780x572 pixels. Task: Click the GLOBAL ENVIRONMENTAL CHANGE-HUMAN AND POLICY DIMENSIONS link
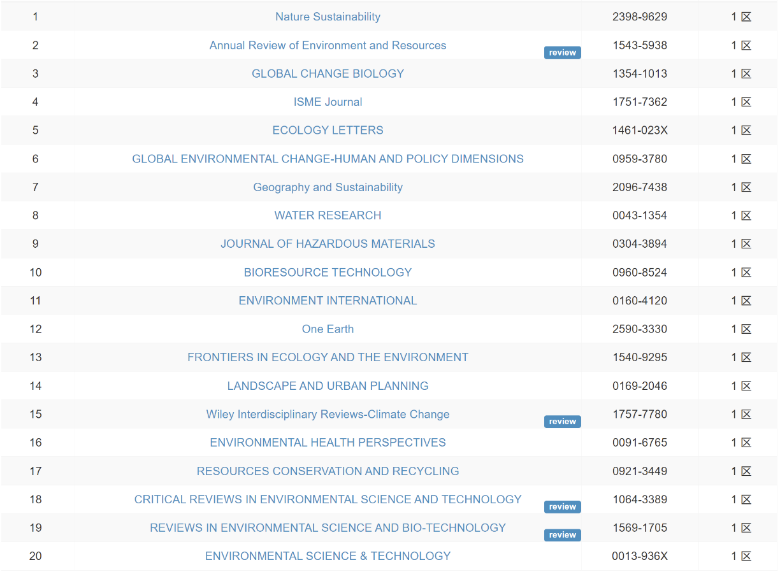click(328, 159)
